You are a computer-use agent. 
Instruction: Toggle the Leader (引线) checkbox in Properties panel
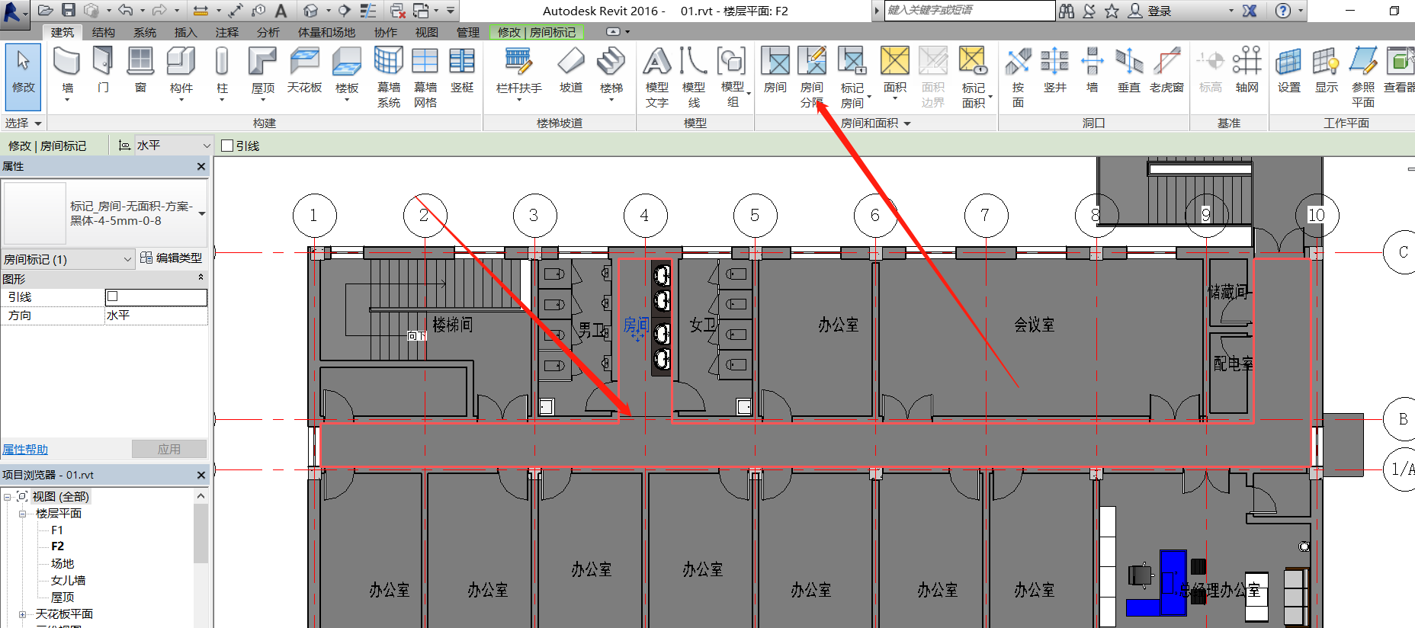tap(113, 296)
